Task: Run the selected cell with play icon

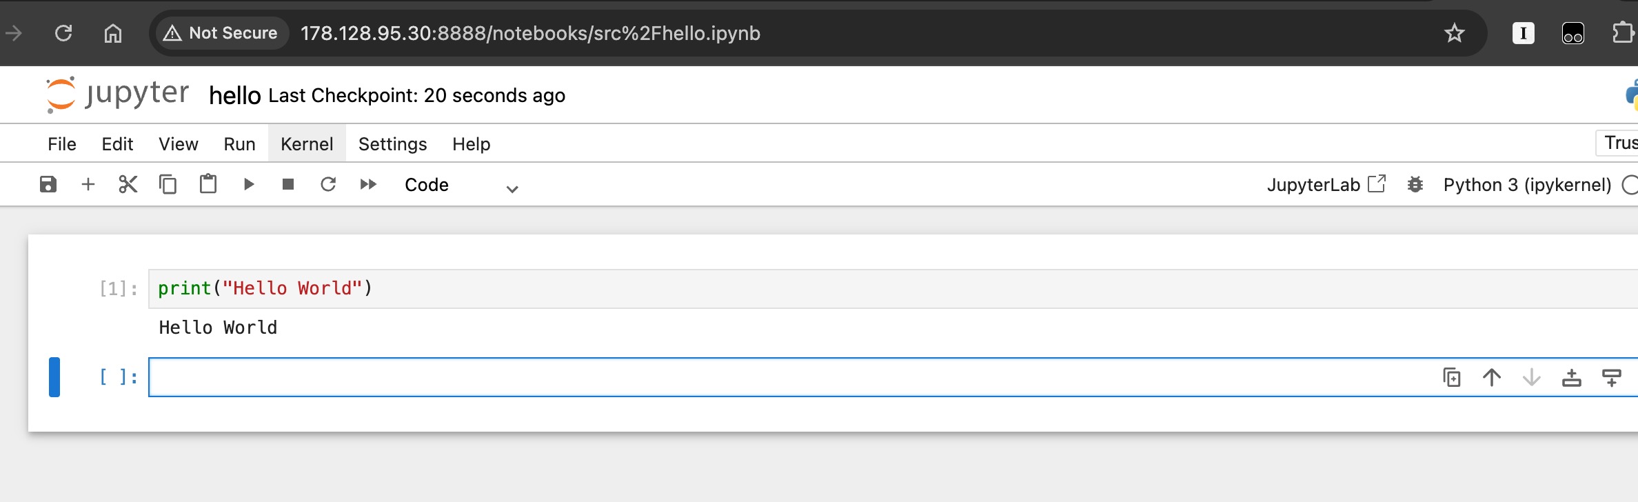Action: pyautogui.click(x=249, y=184)
